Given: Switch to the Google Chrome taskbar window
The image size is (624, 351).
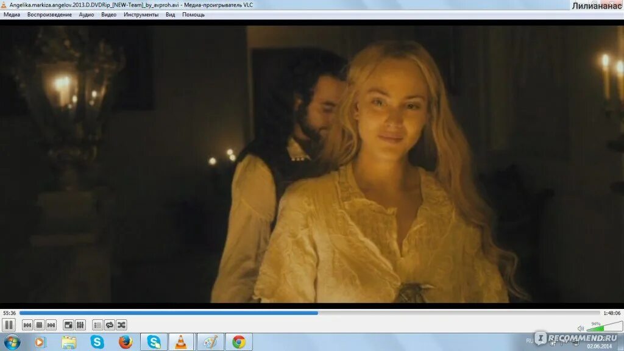Looking at the screenshot, I should (x=239, y=342).
